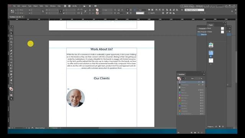Click Create New Page icon in Pages panel
Image resolution: width=245 pixels, height=138 pixels.
tap(219, 127)
